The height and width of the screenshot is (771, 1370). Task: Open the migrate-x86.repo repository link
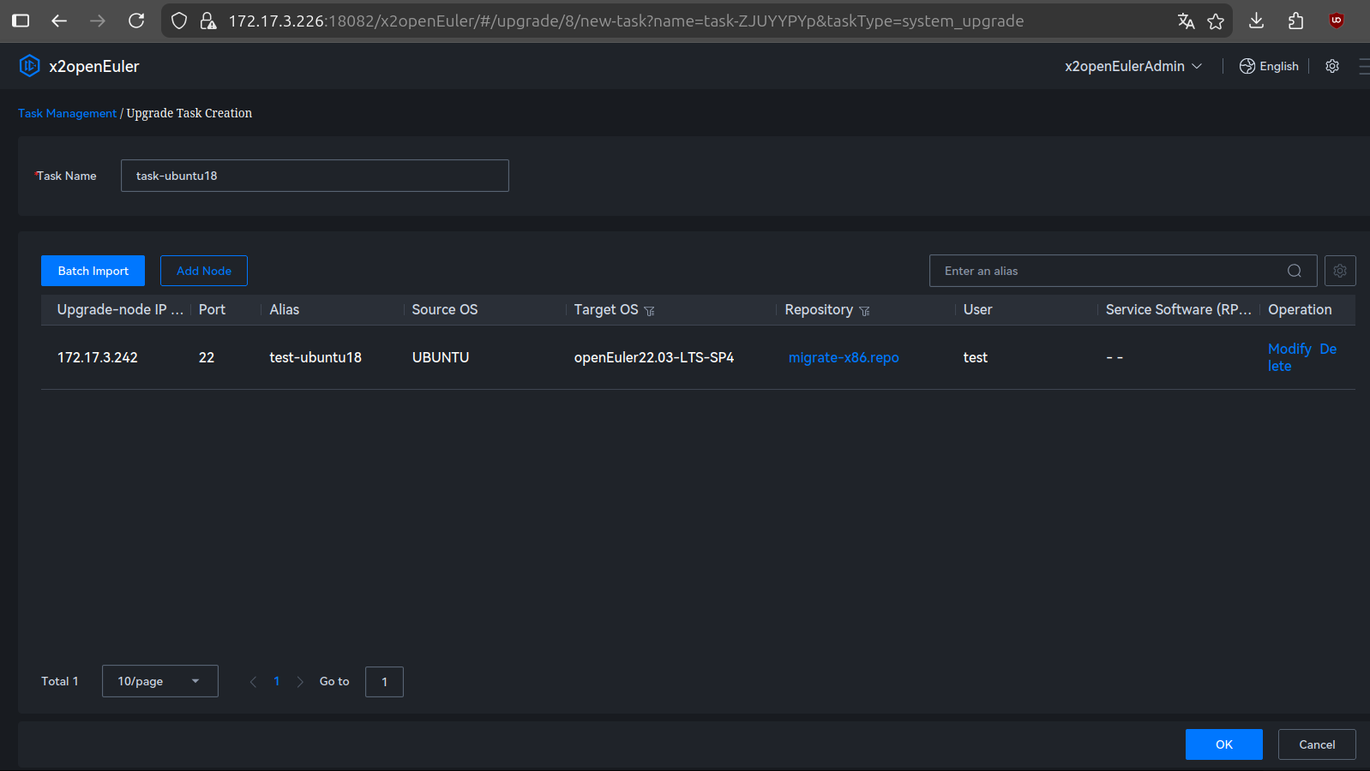(x=843, y=357)
